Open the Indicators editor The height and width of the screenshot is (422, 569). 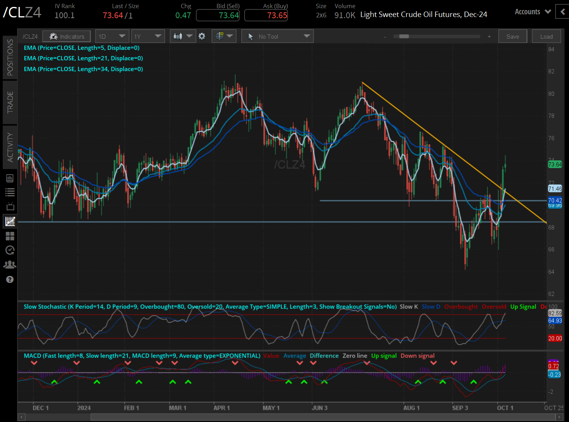pos(66,36)
